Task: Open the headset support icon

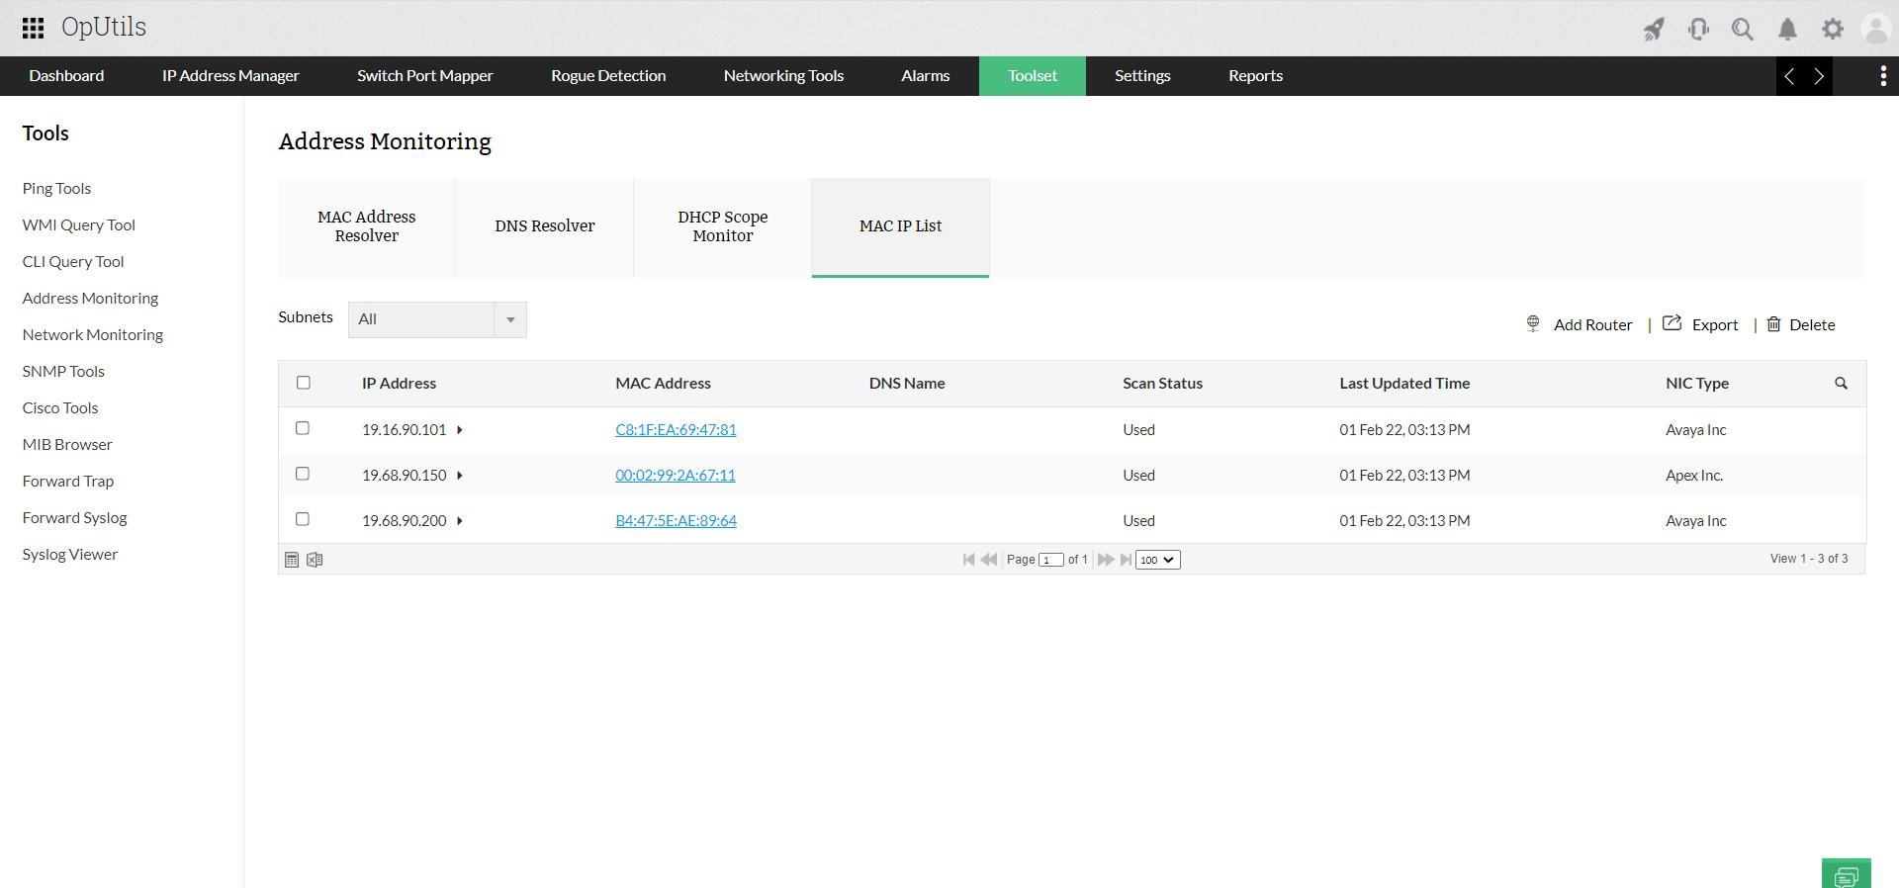Action: tap(1698, 29)
